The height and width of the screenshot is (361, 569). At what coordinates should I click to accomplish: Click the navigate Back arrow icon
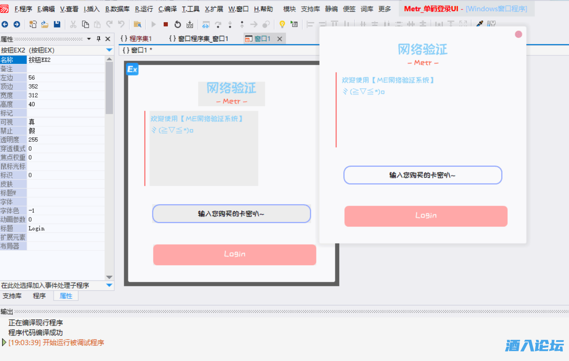pyautogui.click(x=5, y=25)
